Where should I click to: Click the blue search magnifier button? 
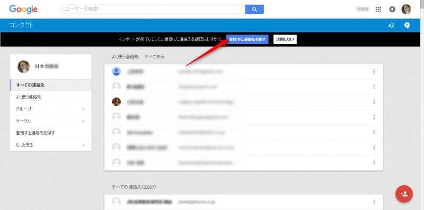pyautogui.click(x=254, y=9)
